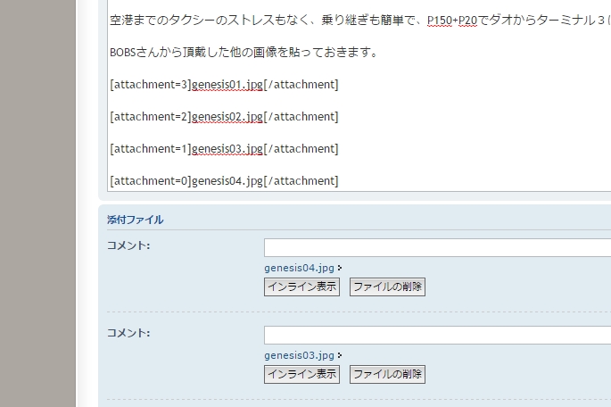This screenshot has width=611, height=407.
Task: Place cursor on the genesis03.jpg attachment BBCode line
Action: pos(223,149)
